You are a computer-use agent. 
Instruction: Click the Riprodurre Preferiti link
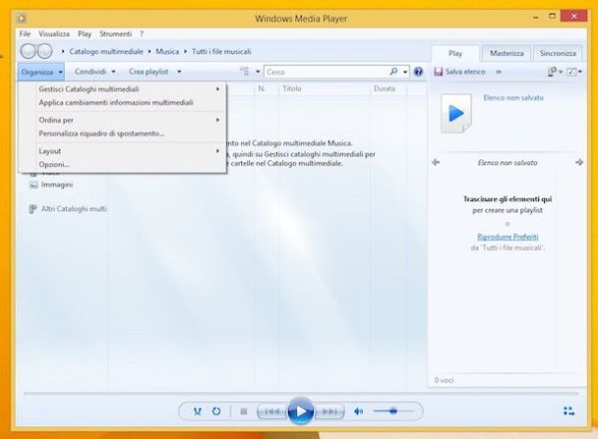(x=507, y=236)
